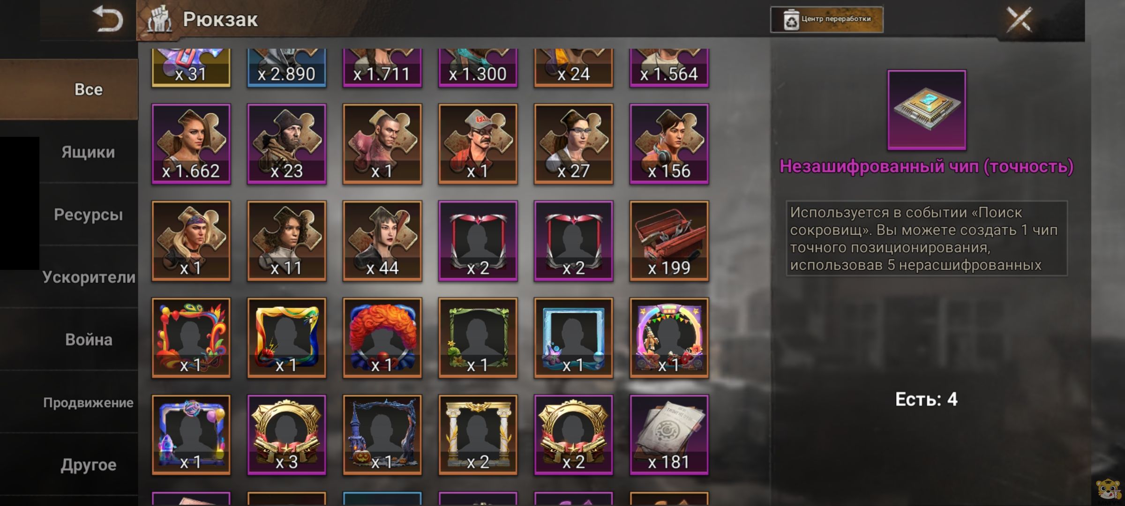Image resolution: width=1125 pixels, height=506 pixels.
Task: Select the documents item x181
Action: pos(669,435)
